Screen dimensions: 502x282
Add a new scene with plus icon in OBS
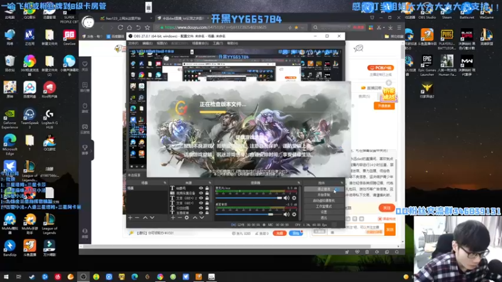click(131, 217)
